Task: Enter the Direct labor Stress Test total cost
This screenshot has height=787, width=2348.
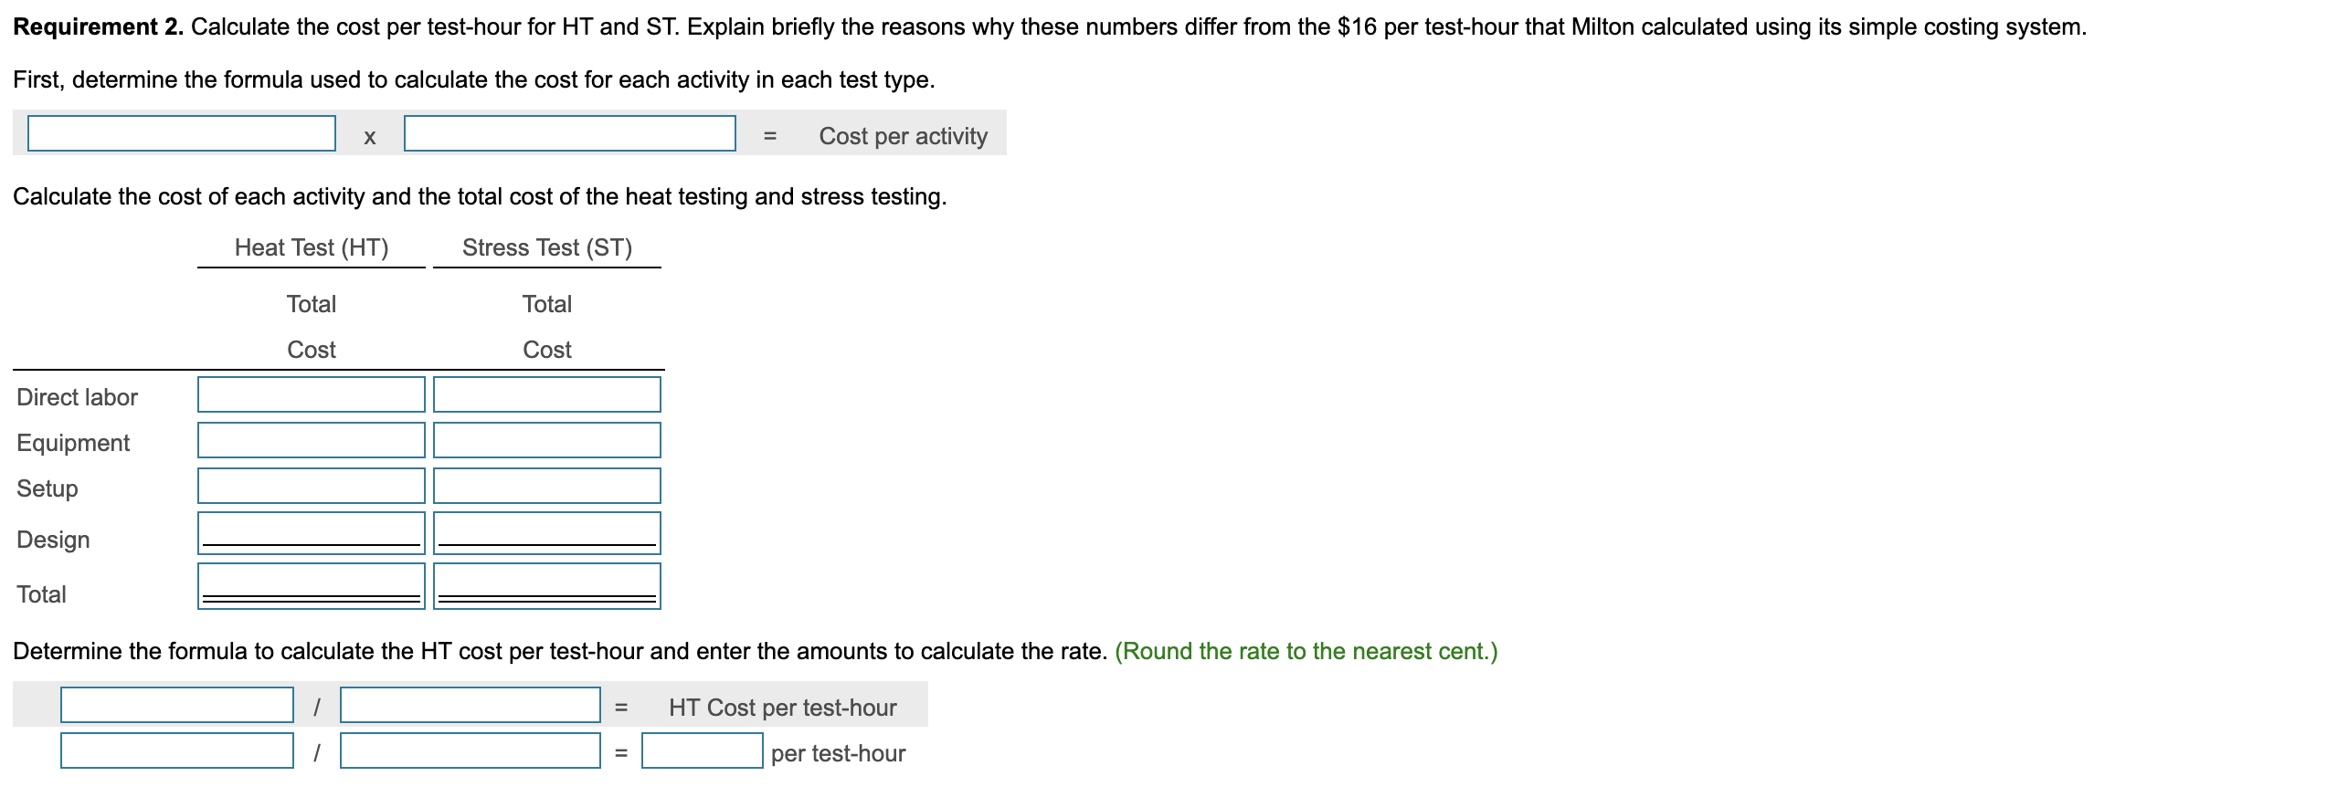Action: [546, 394]
